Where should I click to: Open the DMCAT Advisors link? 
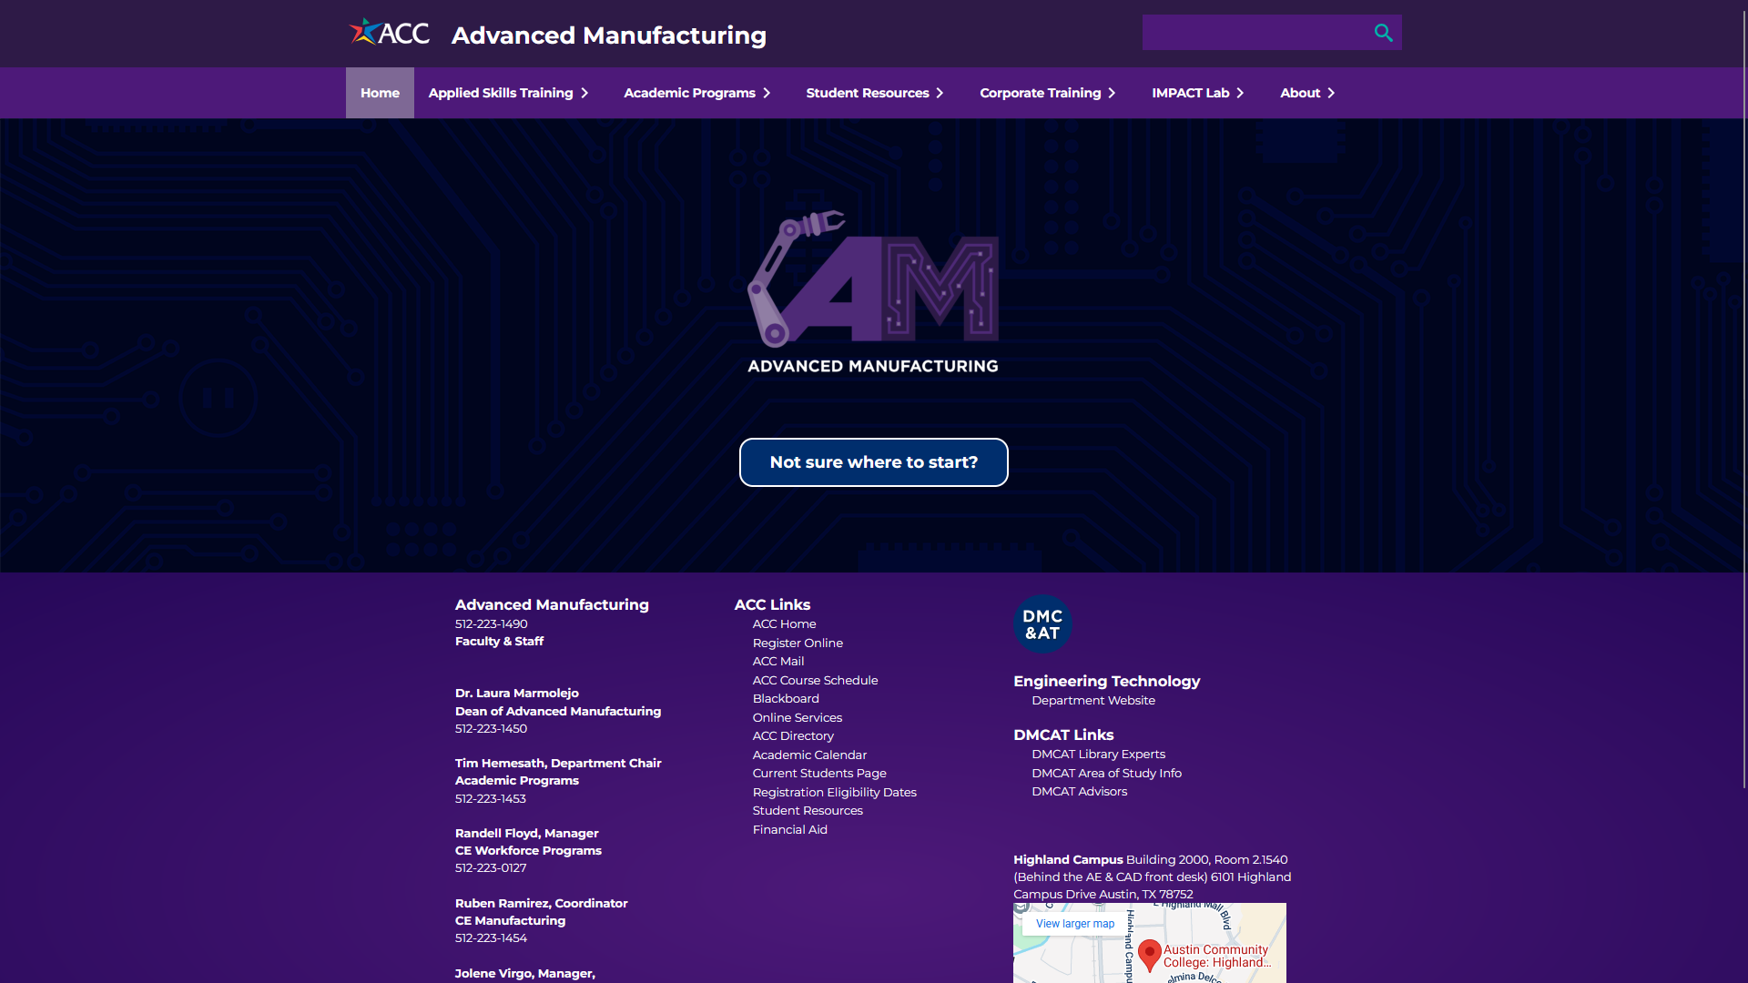pyautogui.click(x=1079, y=792)
